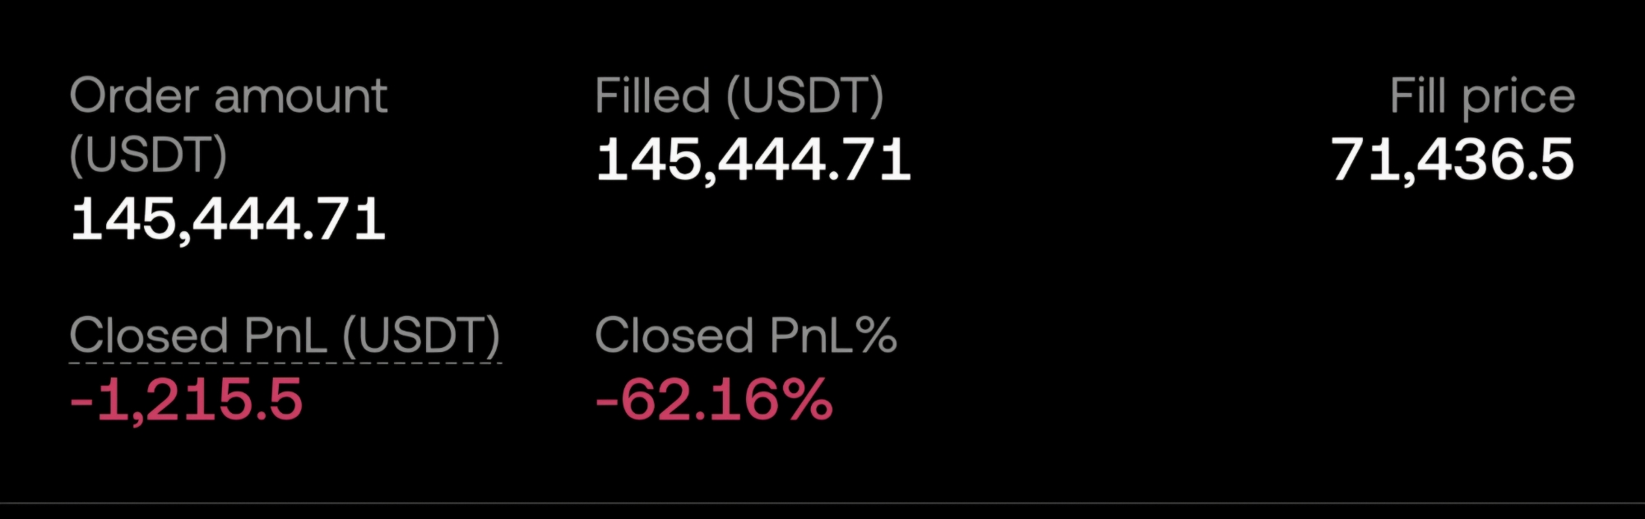1645x519 pixels.
Task: Click the minus sign before 1,215.5
Action: point(81,403)
